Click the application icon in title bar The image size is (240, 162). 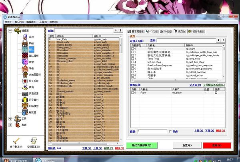(5, 17)
